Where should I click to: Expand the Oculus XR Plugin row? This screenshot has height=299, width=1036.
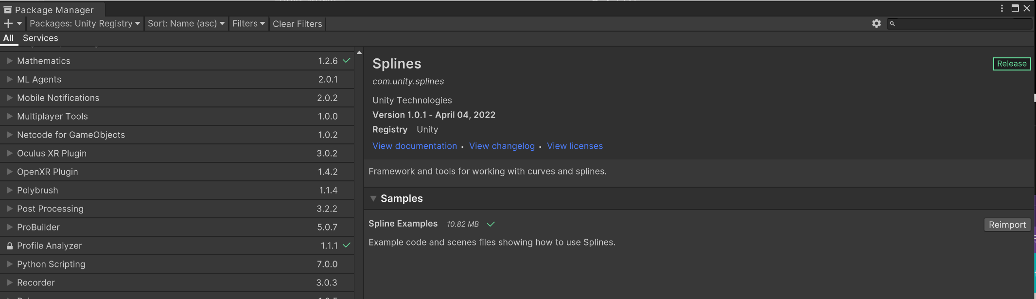9,153
